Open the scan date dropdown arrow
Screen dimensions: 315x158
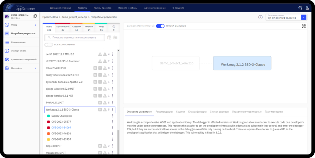tap(304, 17)
